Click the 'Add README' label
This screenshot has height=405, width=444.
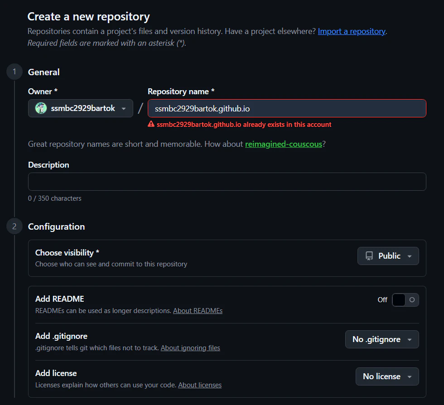[59, 299]
